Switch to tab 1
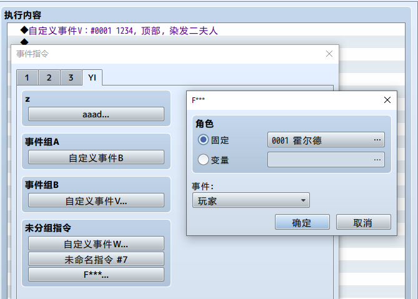418x299 pixels. 27,77
